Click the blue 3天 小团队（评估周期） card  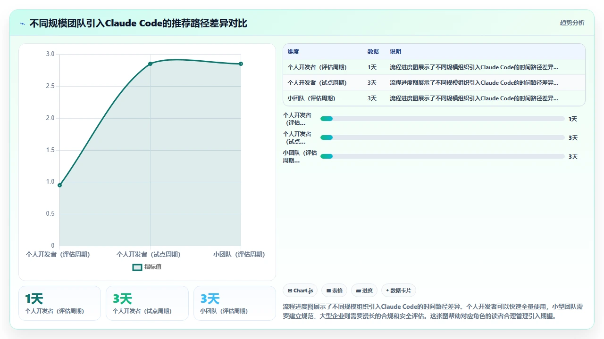click(x=235, y=303)
